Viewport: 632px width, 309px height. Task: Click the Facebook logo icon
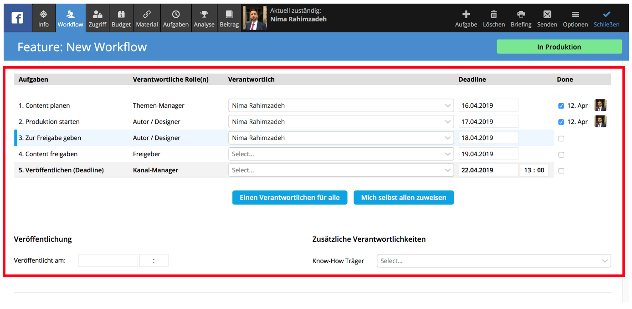click(18, 18)
